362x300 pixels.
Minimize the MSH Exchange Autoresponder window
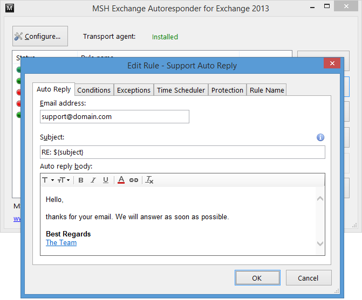click(x=312, y=7)
